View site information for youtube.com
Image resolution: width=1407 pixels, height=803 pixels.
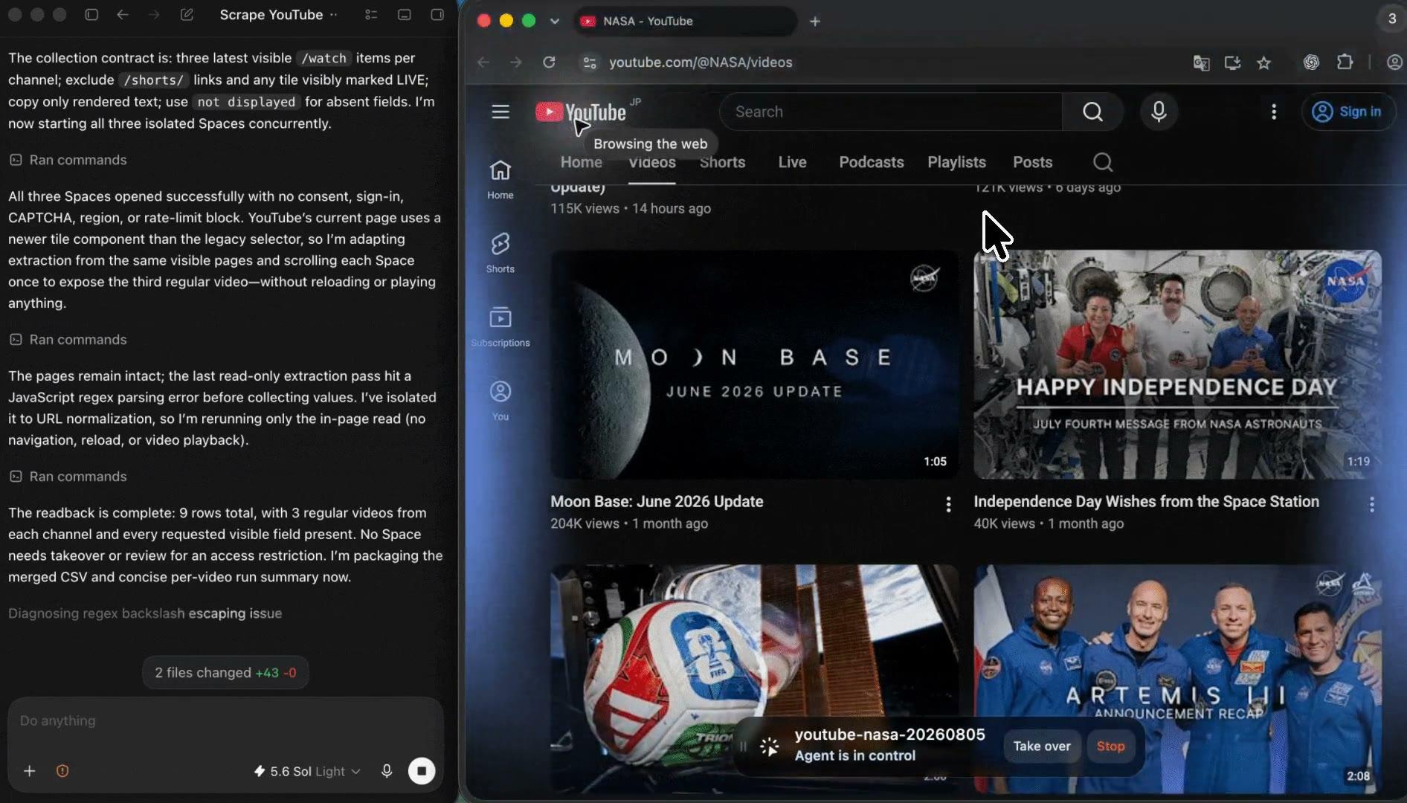click(x=590, y=62)
